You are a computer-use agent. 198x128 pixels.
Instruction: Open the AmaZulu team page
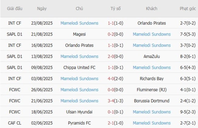[x=151, y=57]
